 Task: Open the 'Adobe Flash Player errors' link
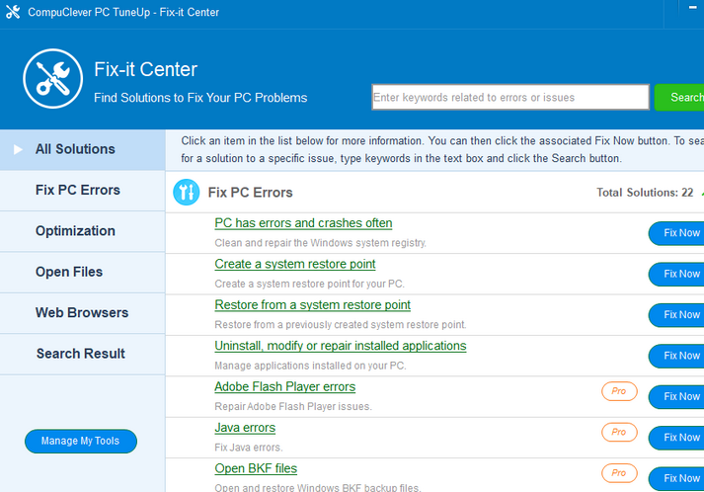(285, 387)
